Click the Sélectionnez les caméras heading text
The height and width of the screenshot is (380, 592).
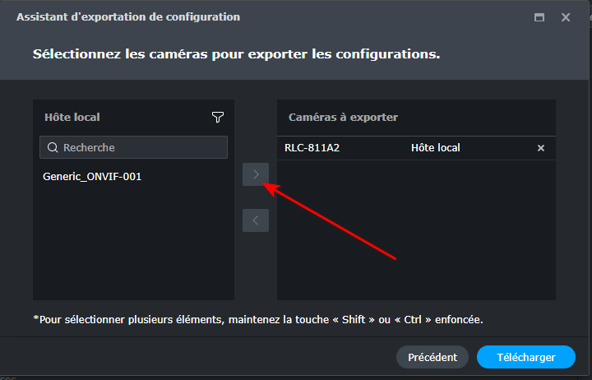click(236, 54)
